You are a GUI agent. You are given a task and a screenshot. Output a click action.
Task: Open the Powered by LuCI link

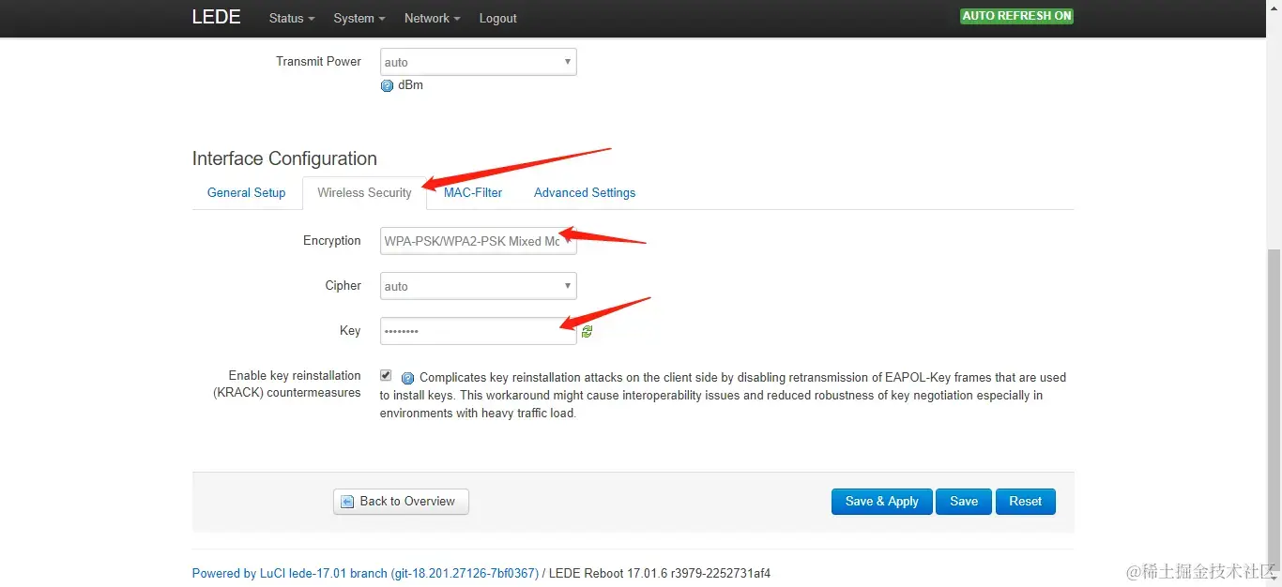pyautogui.click(x=365, y=573)
